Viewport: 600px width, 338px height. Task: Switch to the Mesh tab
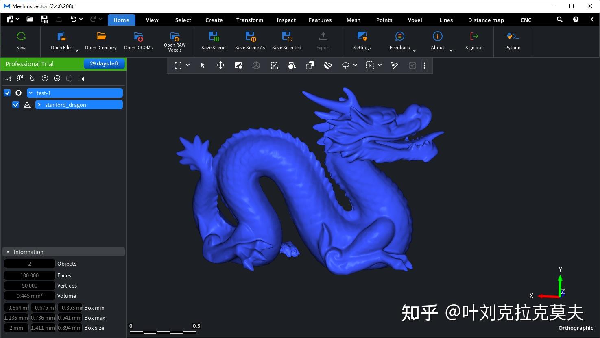pyautogui.click(x=353, y=20)
